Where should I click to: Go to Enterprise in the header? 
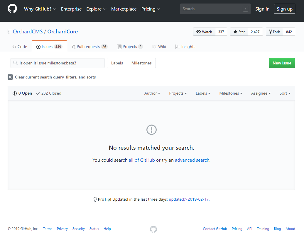(71, 9)
